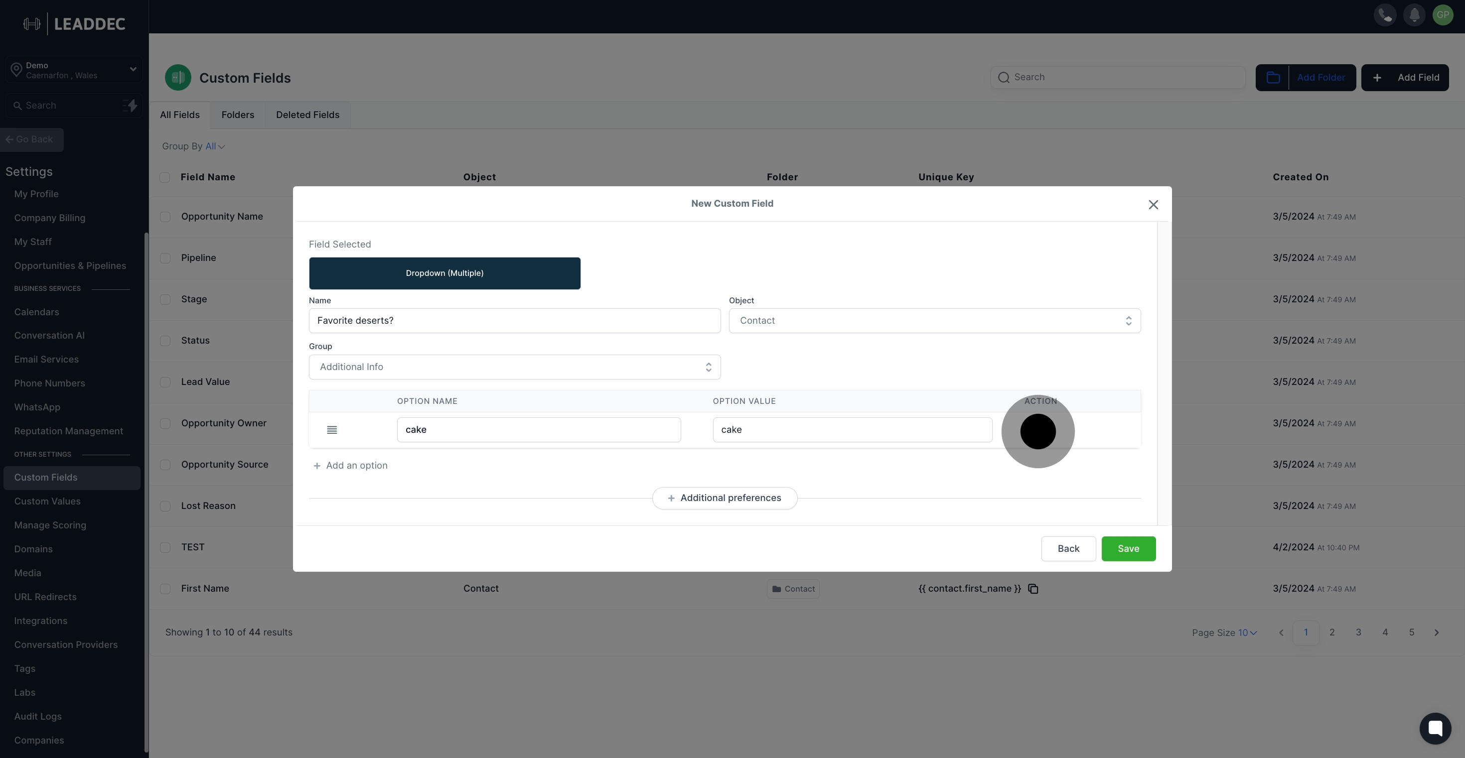
Task: Check the Opportunity Name row checkbox
Action: coord(165,217)
